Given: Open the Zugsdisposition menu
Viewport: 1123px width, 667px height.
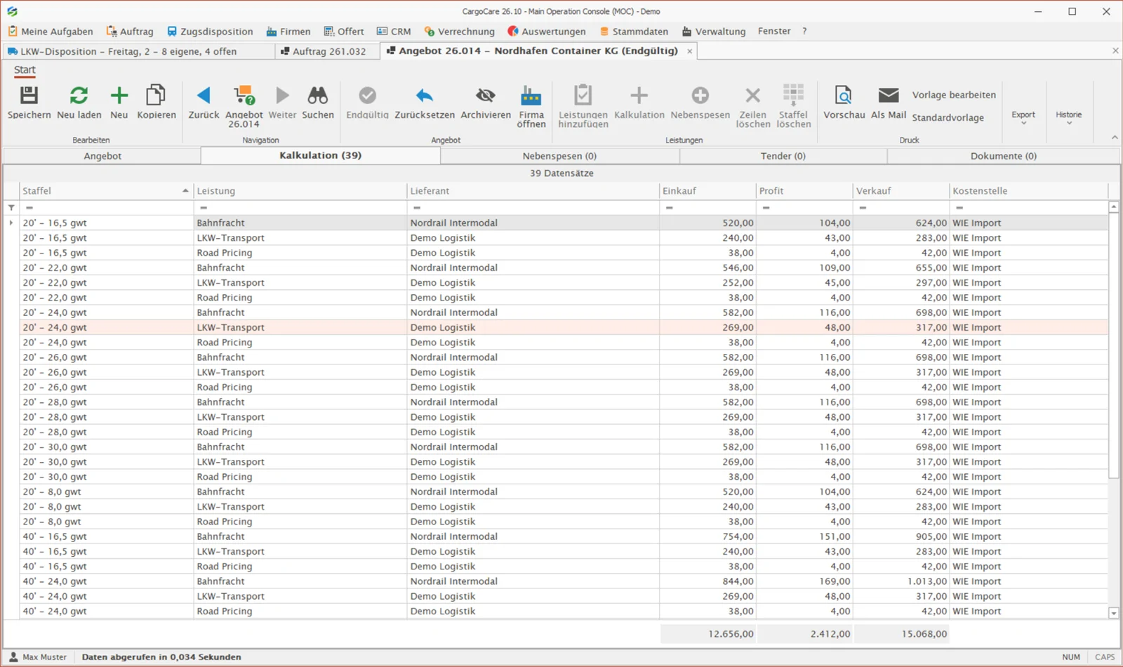Looking at the screenshot, I should point(209,32).
